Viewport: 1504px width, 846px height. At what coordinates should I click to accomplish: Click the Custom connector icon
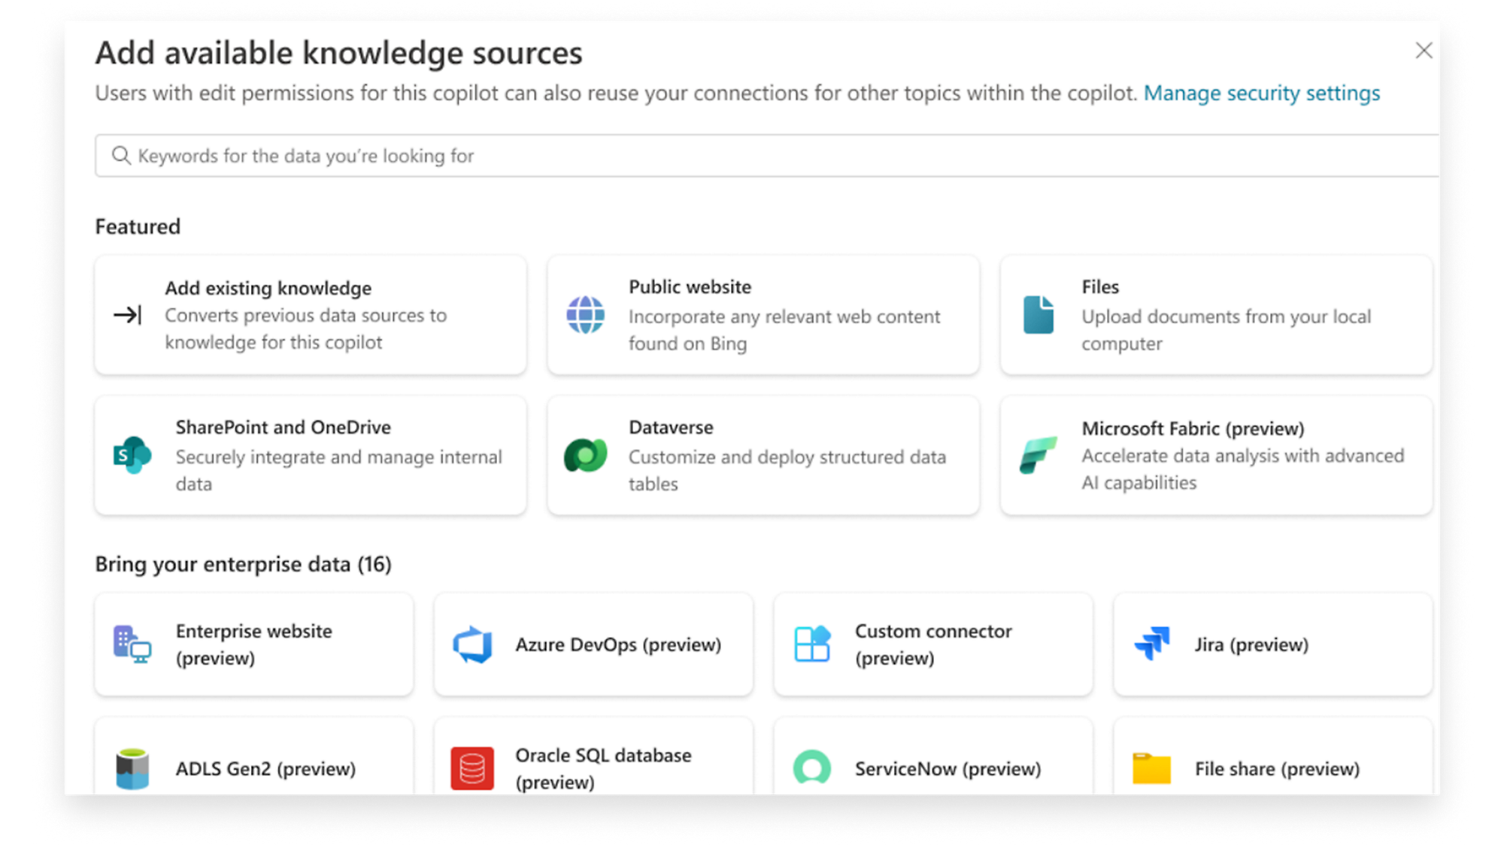[x=812, y=644]
